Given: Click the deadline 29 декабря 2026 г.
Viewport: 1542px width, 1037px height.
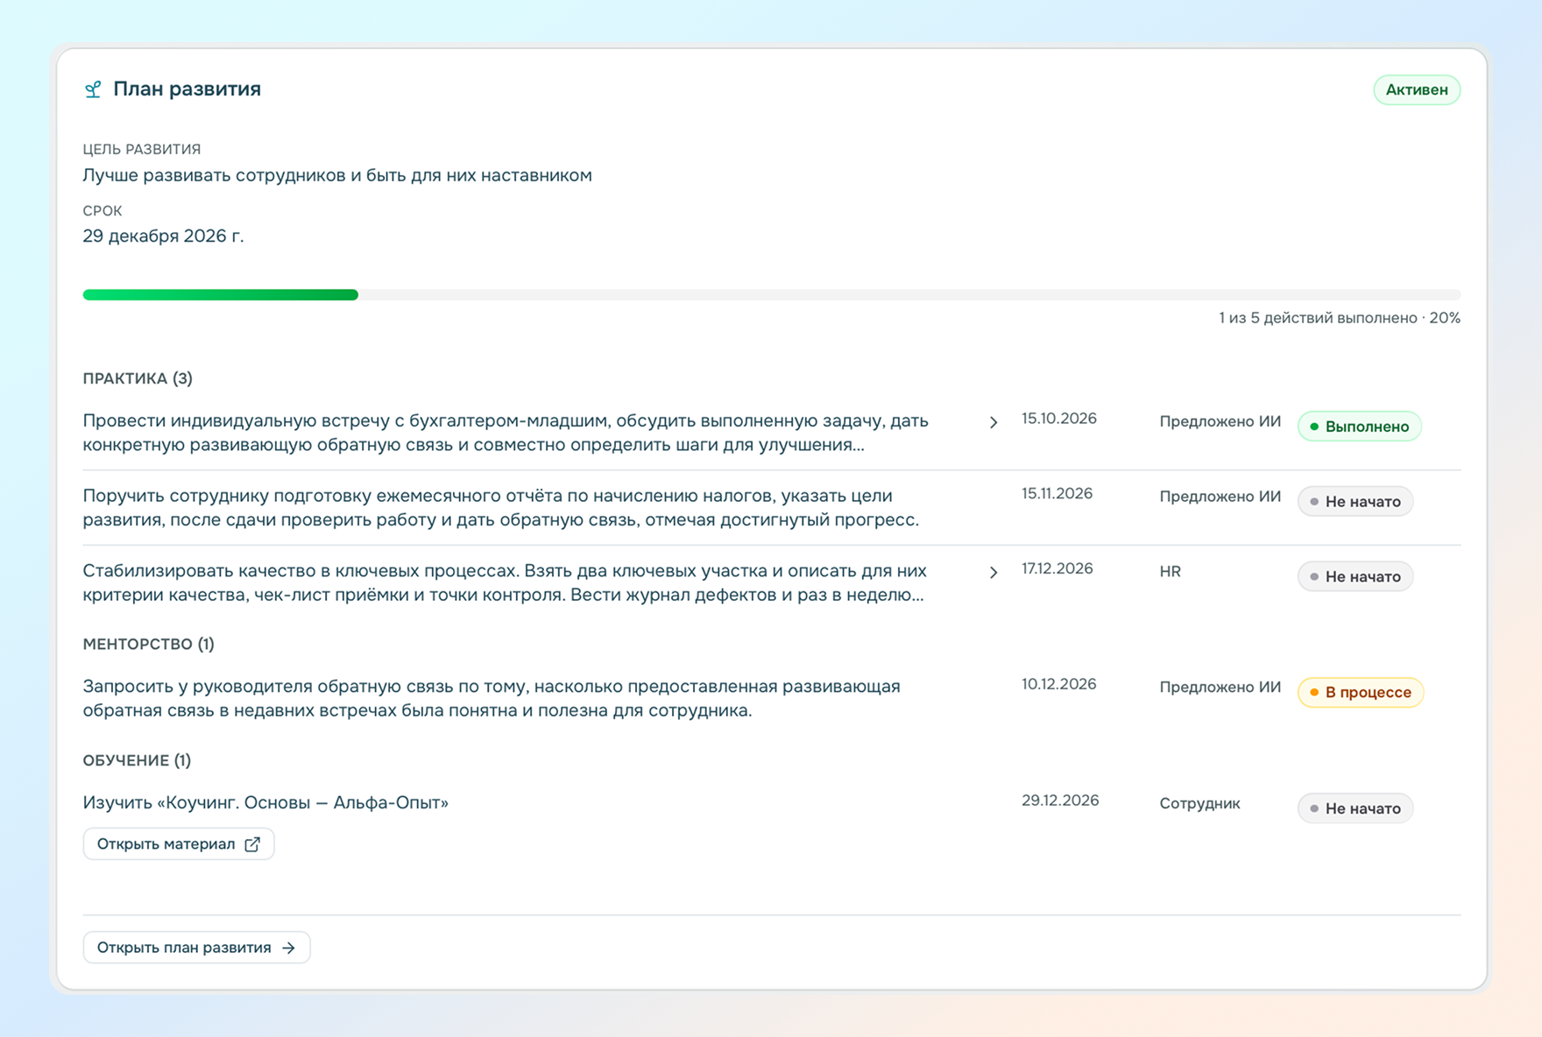Looking at the screenshot, I should pos(163,236).
